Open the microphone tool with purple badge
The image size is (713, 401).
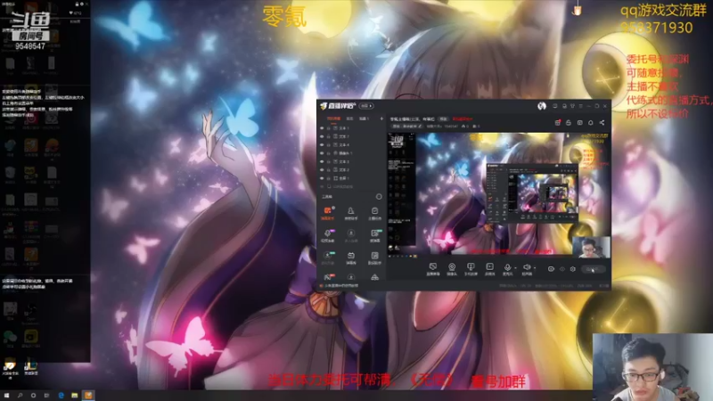[327, 235]
